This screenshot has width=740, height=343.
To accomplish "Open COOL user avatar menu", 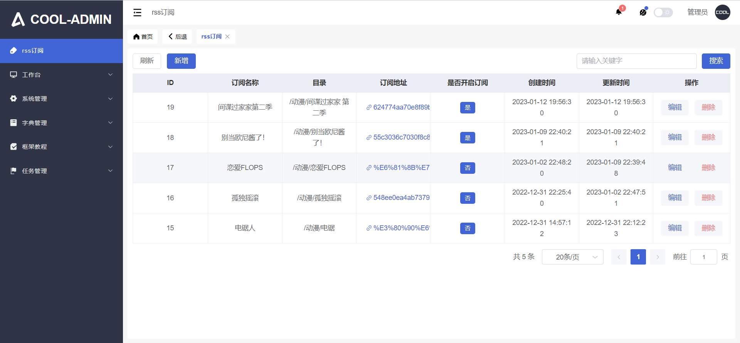I will pos(722,12).
